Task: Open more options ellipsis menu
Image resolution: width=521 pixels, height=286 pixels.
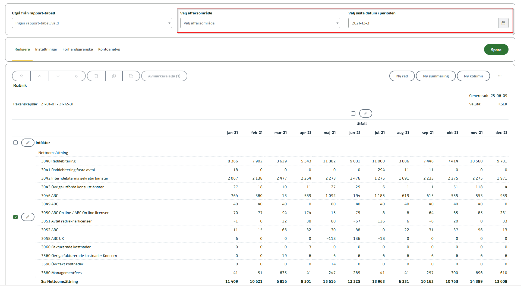Action: [500, 76]
